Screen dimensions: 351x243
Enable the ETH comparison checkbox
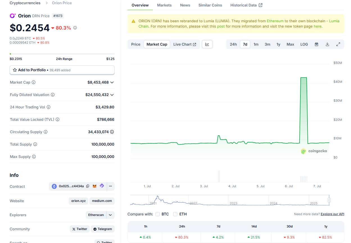tap(175, 214)
